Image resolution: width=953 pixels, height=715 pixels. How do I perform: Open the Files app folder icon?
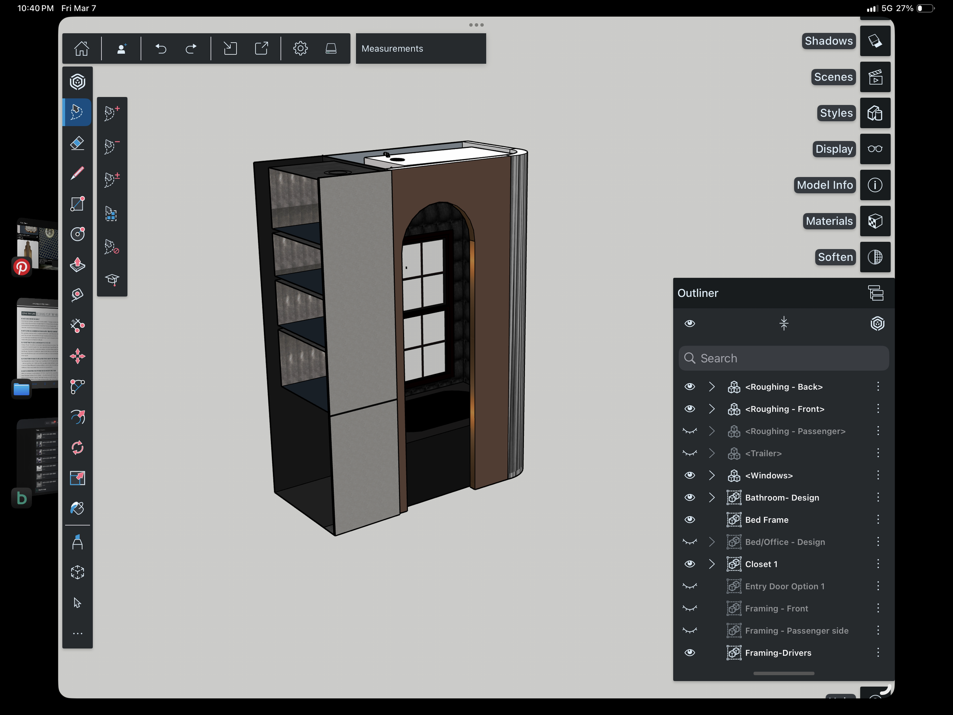22,390
